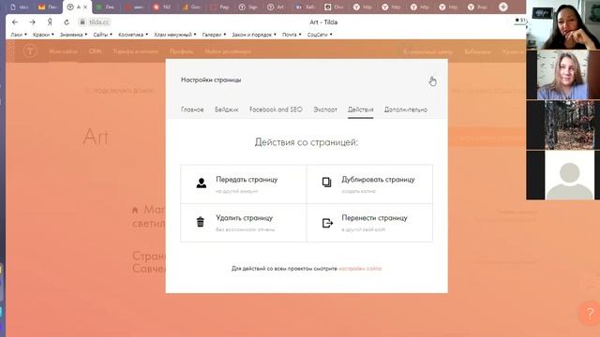Viewport: 600px width, 337px height.
Task: Expand the Хлам ненужный bookmarks folder
Action: click(175, 35)
